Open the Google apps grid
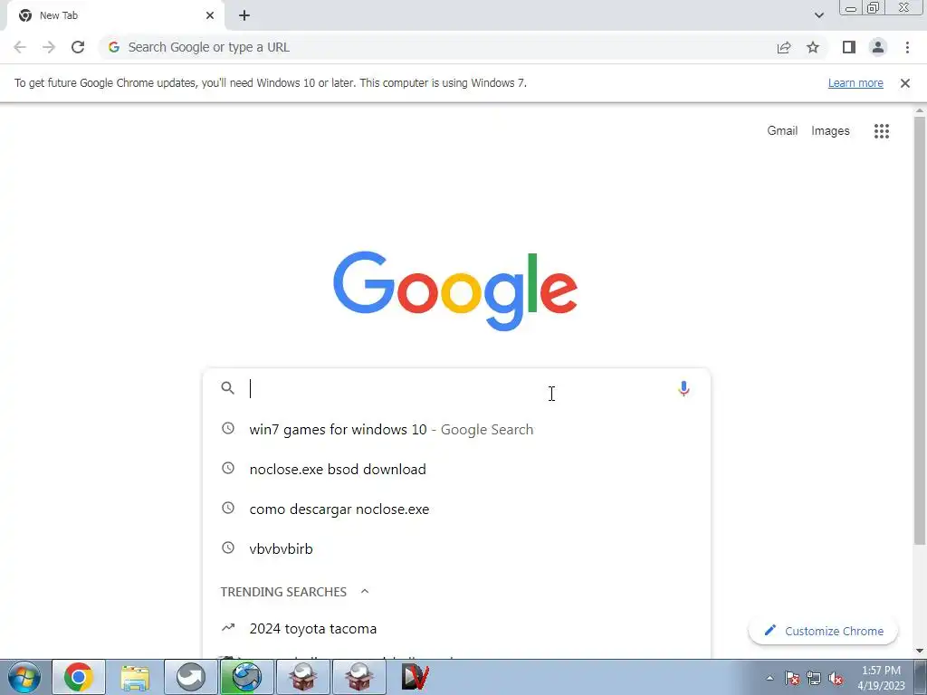The image size is (927, 695). tap(882, 131)
